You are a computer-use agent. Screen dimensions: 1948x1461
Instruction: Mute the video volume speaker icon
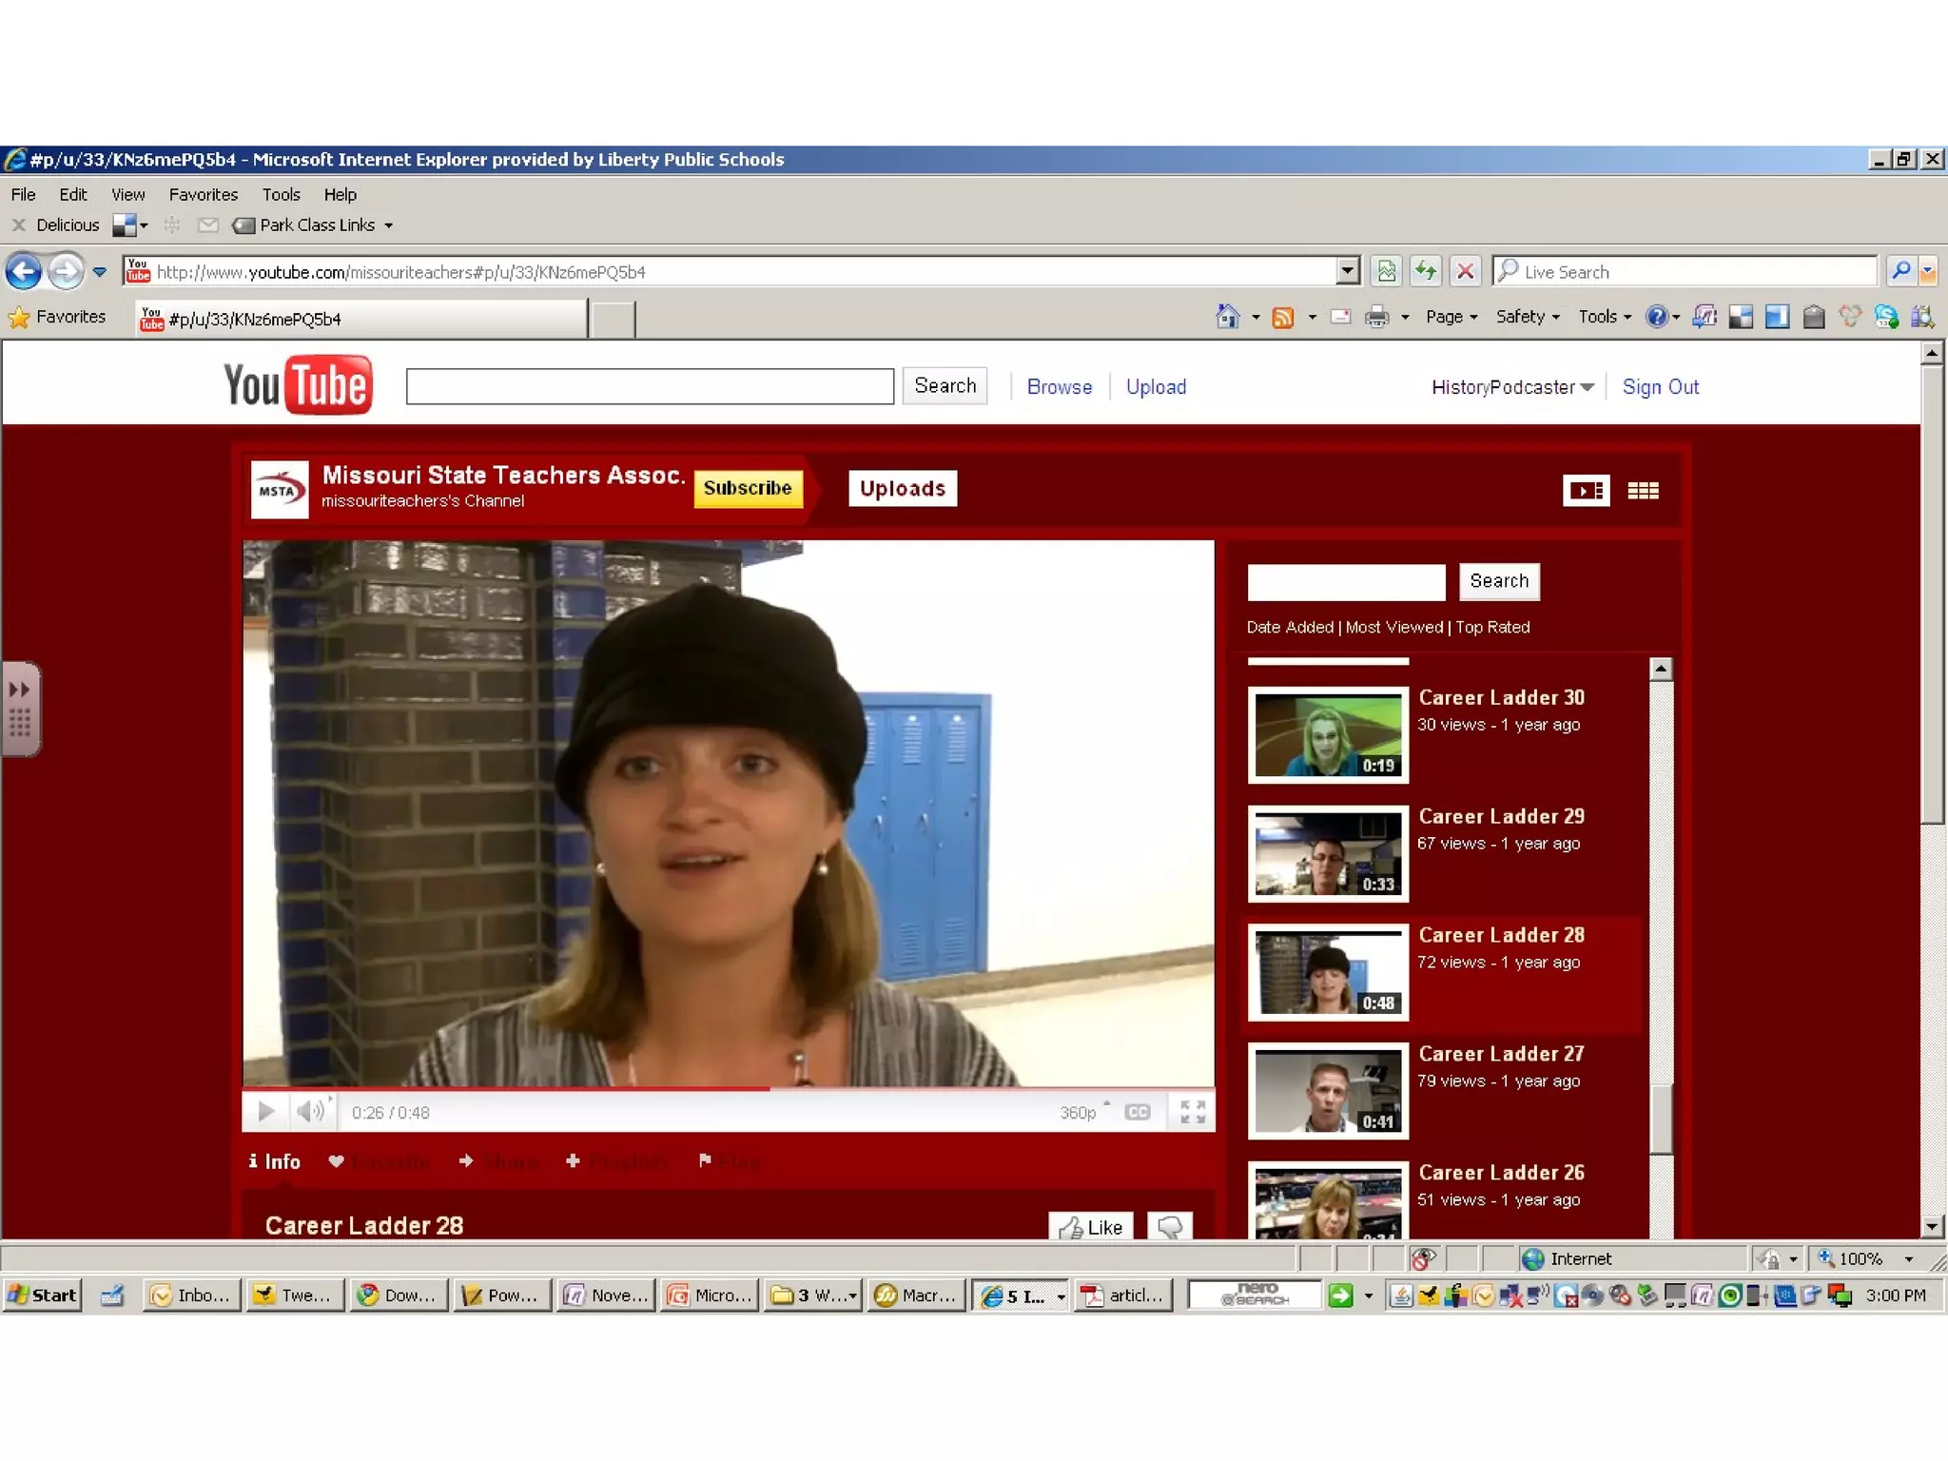coord(309,1111)
